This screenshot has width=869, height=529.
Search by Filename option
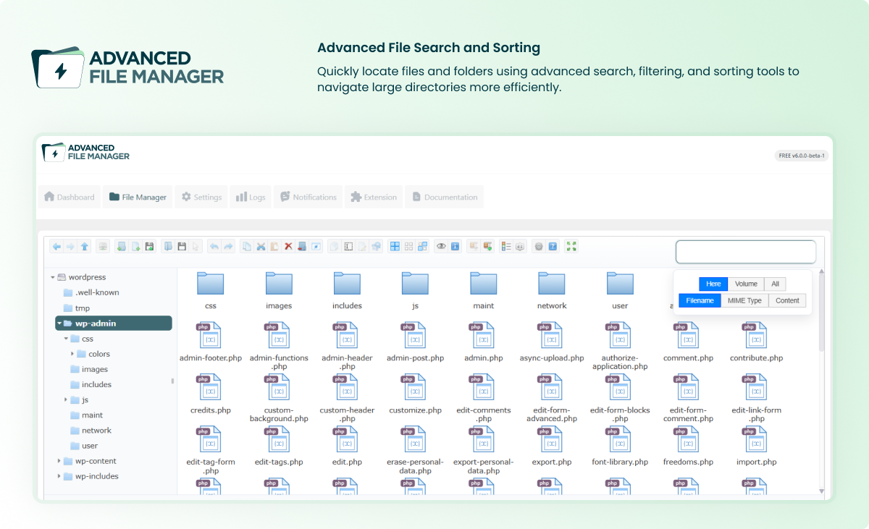coord(700,300)
